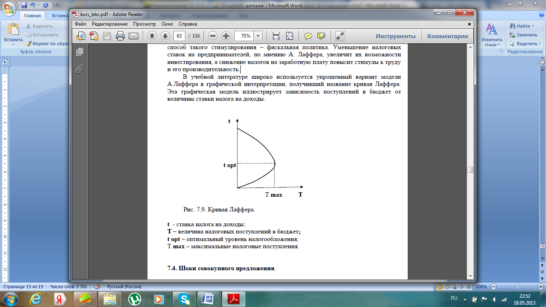Open the Справка menu

(188, 24)
